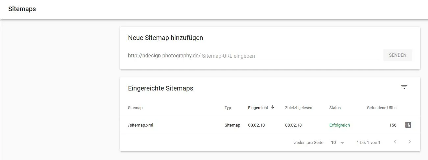Screen dimensions: 428x160
Task: Expand the rows per page dropdown arrow
Action: 342,143
